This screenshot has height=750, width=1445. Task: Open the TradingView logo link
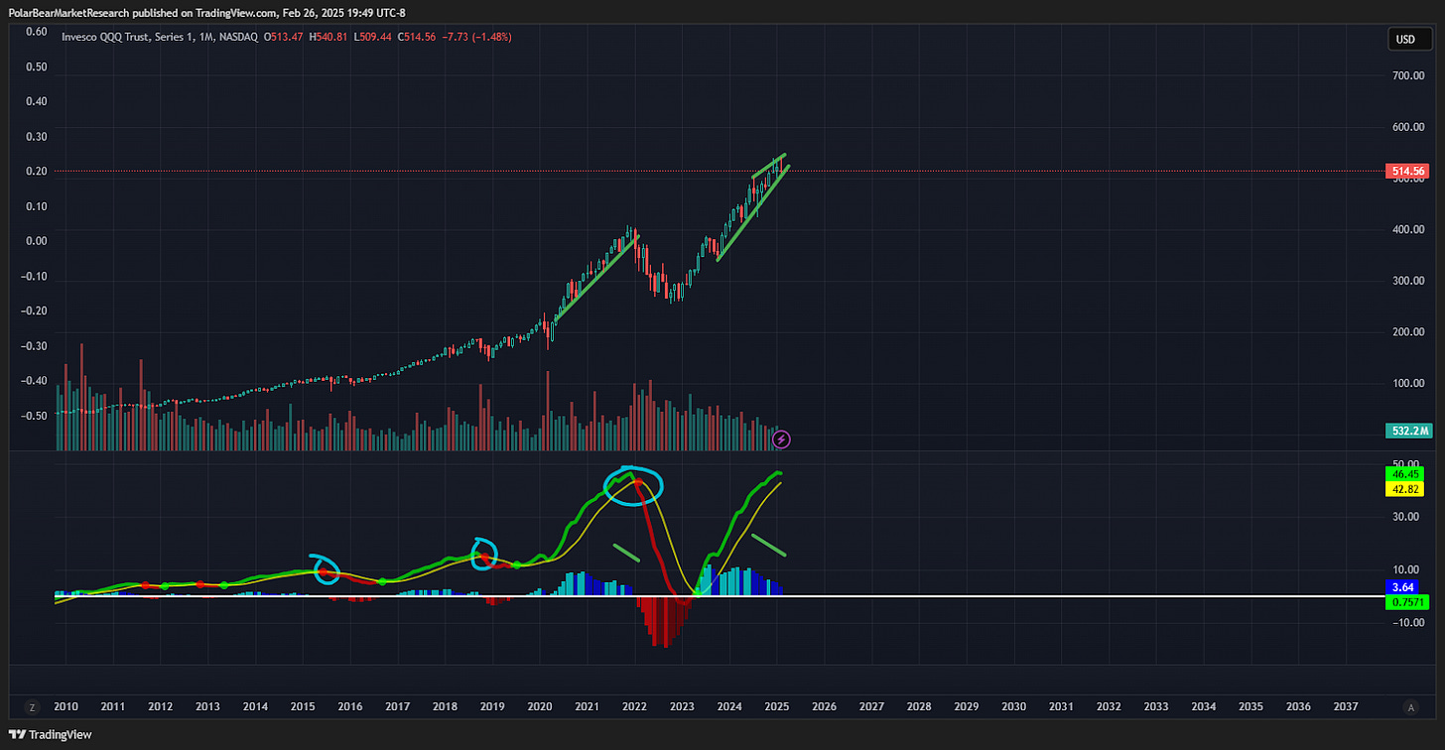(x=51, y=734)
